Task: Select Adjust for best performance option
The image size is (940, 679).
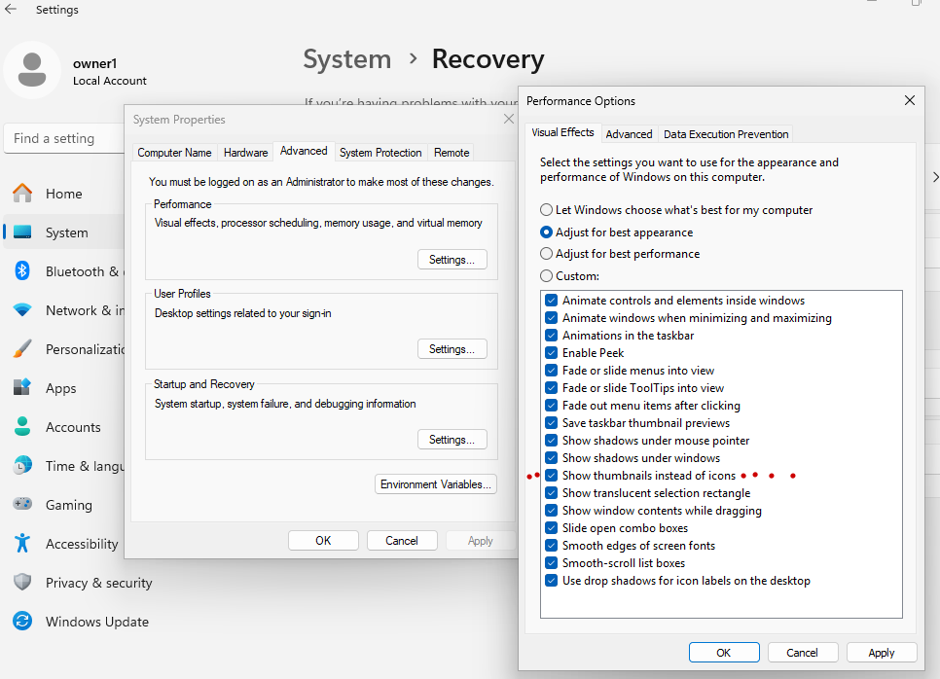Action: coord(547,254)
